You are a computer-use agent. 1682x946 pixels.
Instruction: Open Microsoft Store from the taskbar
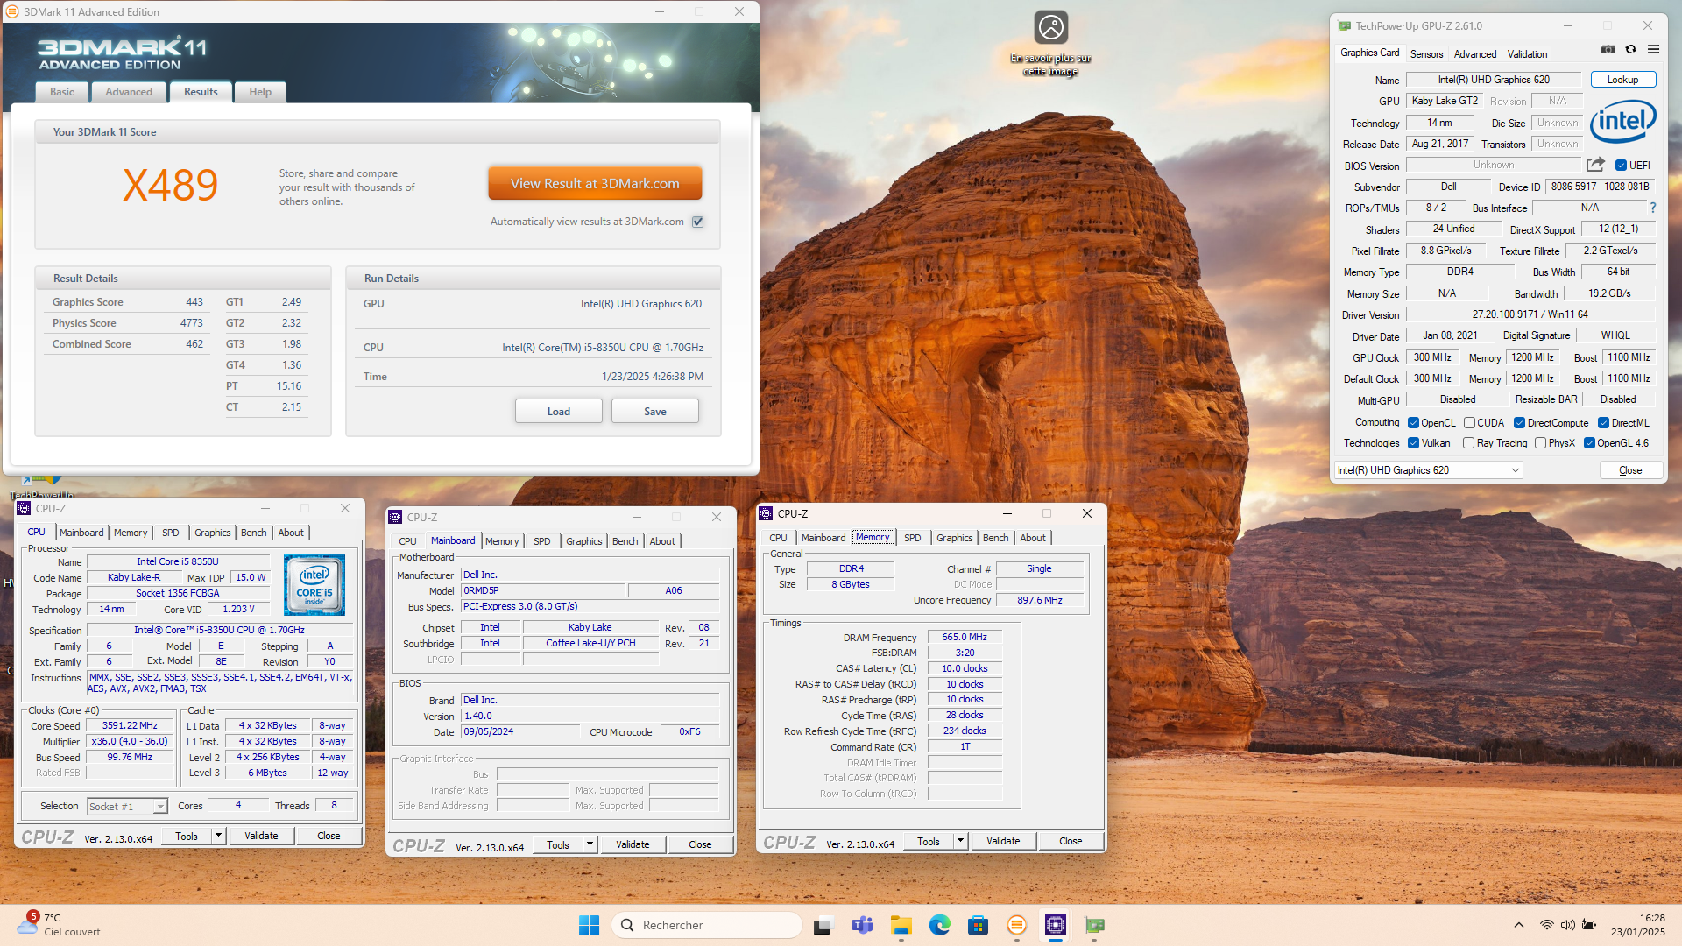(979, 925)
